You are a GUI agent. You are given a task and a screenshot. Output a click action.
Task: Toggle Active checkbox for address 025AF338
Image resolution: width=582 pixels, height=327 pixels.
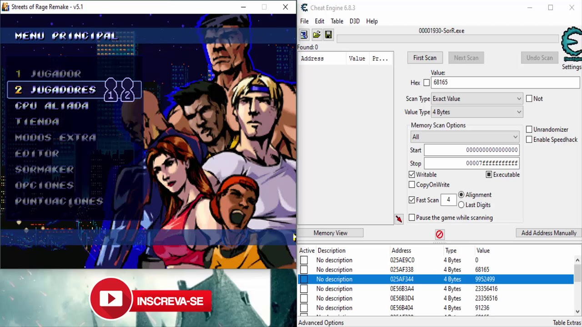pos(304,270)
